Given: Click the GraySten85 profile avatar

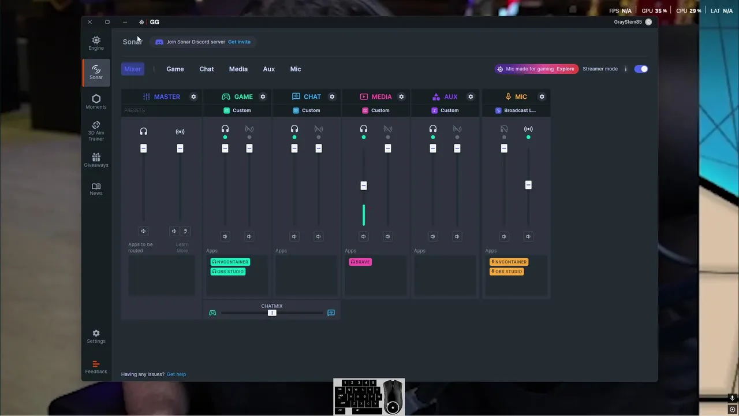Looking at the screenshot, I should [x=648, y=22].
